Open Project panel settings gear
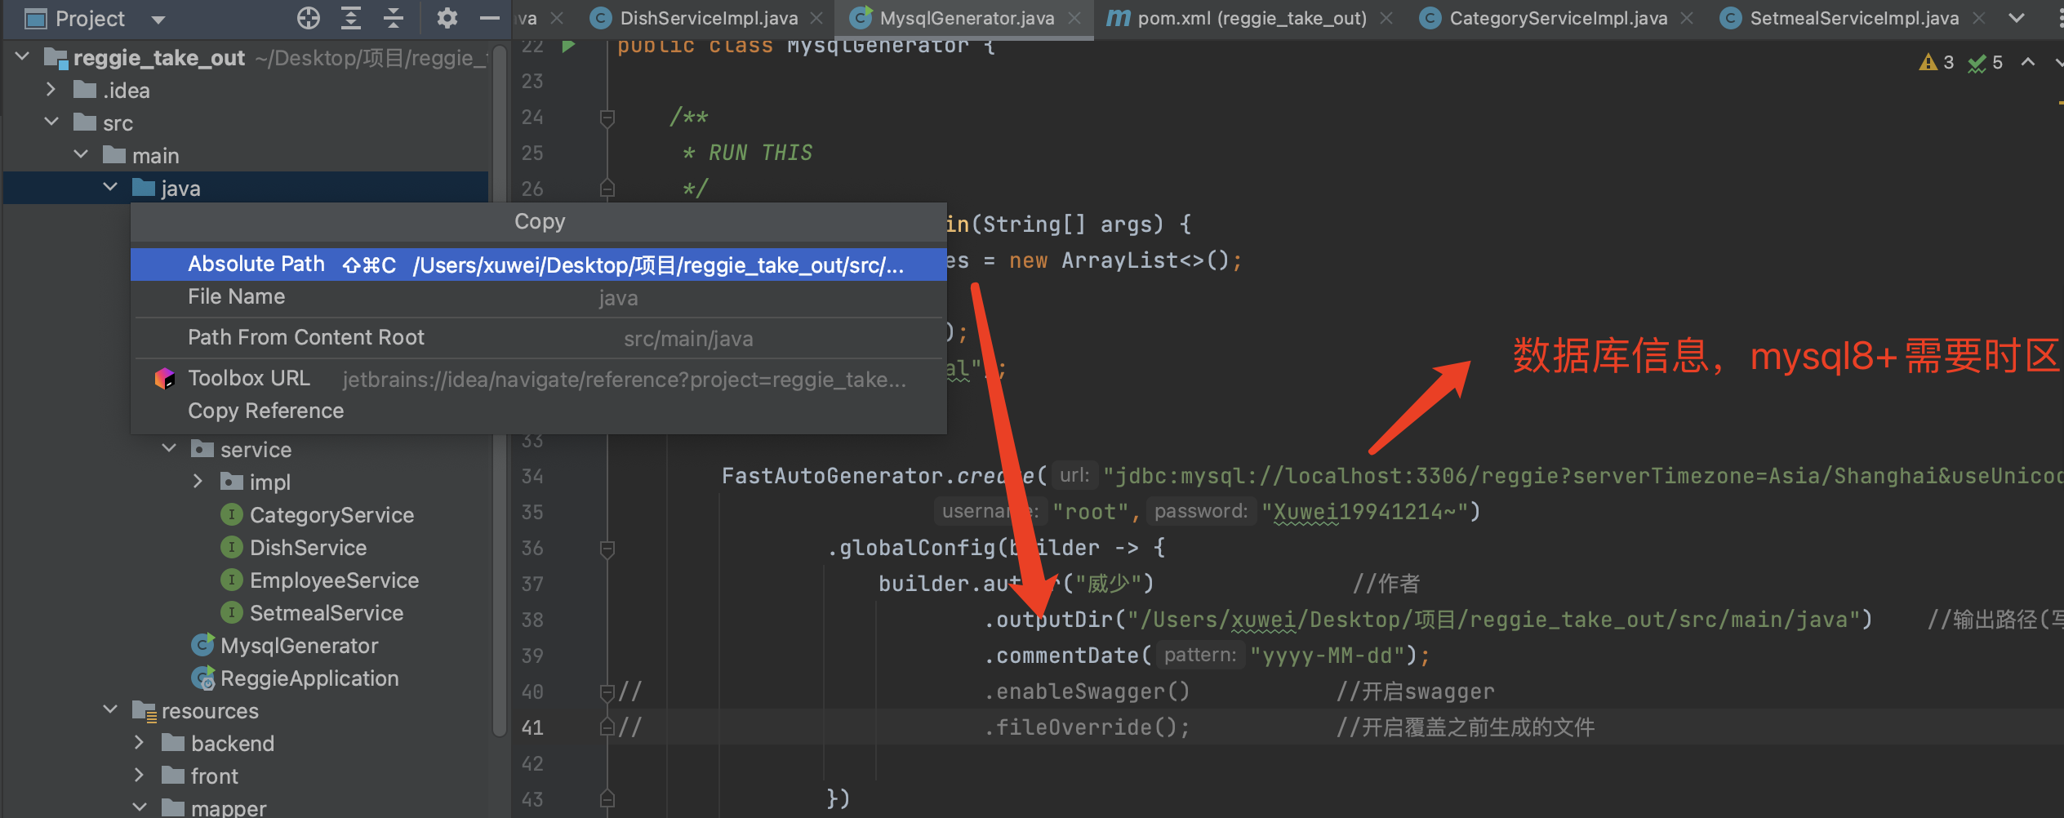This screenshot has width=2064, height=818. (447, 18)
